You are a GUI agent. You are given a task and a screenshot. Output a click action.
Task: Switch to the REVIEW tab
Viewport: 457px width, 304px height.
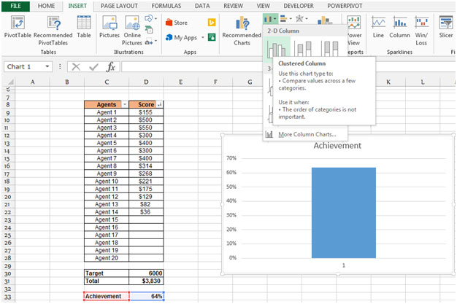[x=233, y=6]
